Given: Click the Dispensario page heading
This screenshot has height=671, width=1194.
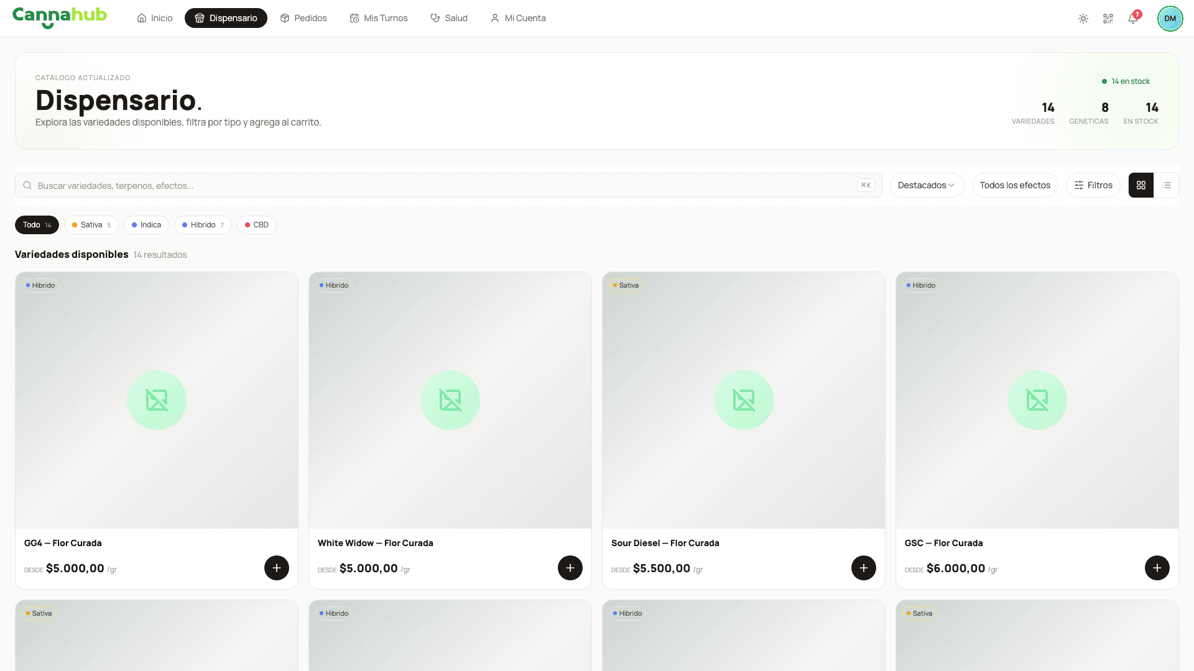Looking at the screenshot, I should (x=119, y=100).
